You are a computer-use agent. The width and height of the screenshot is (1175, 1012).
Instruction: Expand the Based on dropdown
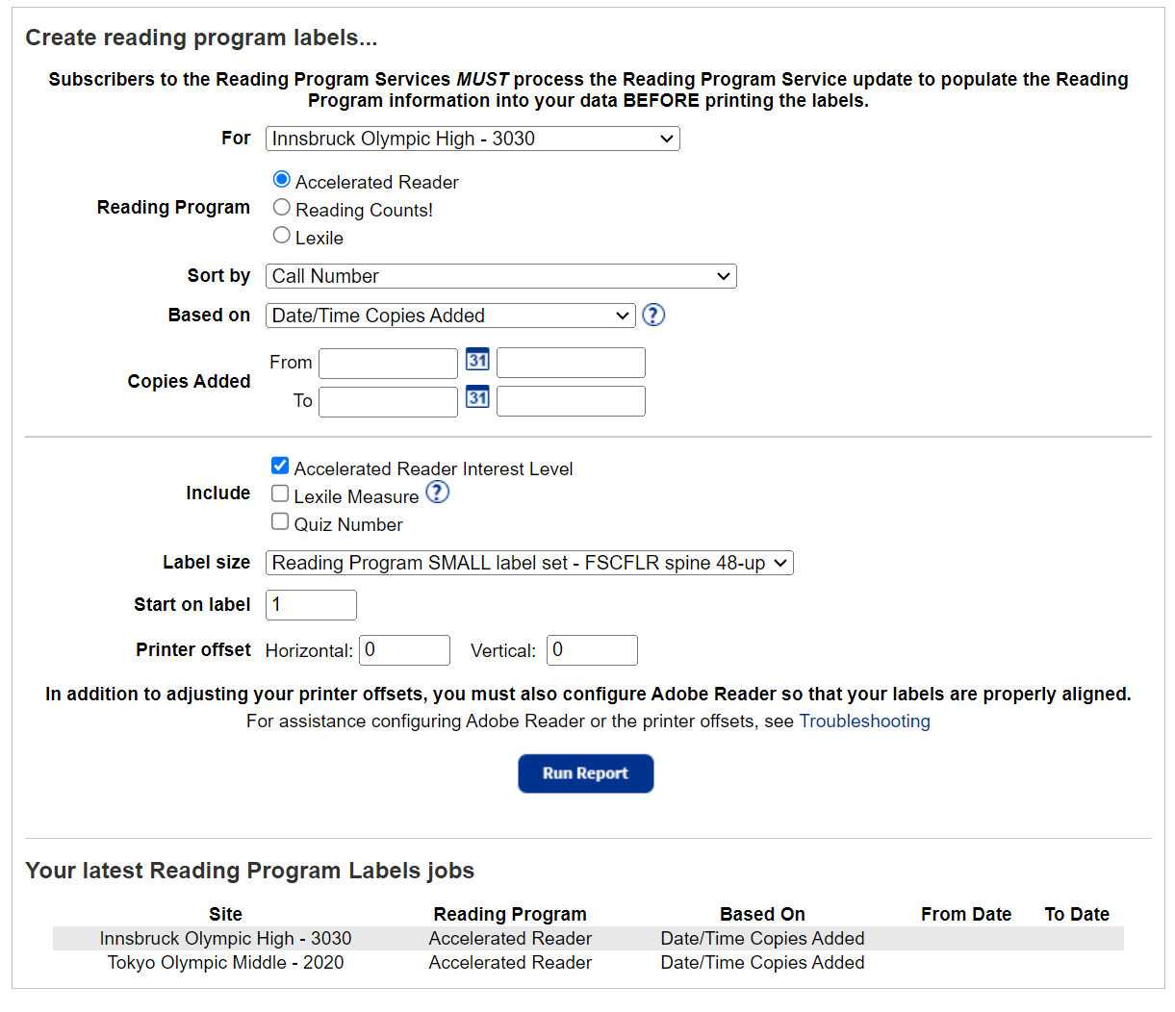point(449,315)
